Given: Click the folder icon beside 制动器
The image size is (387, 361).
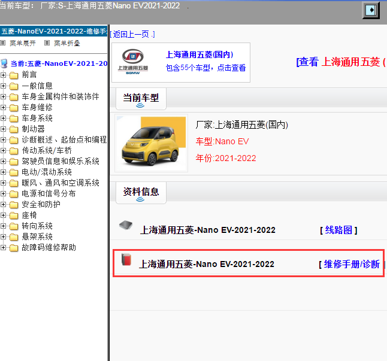Looking at the screenshot, I should click(14, 129).
